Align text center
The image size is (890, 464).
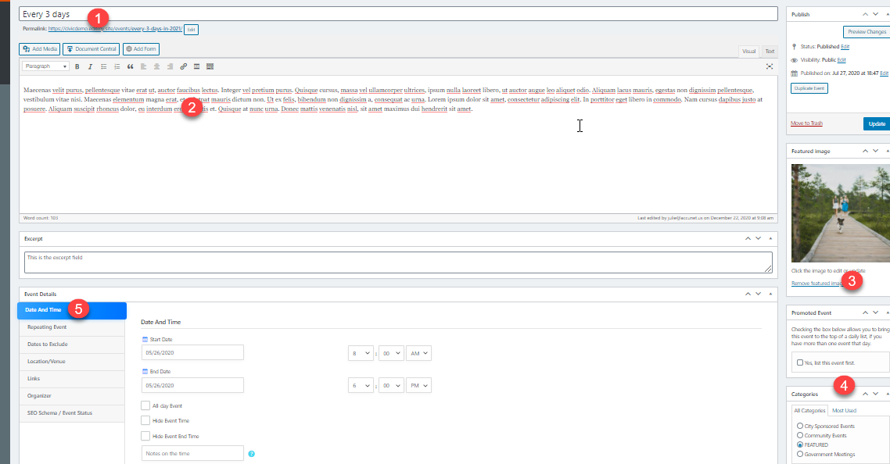point(156,66)
